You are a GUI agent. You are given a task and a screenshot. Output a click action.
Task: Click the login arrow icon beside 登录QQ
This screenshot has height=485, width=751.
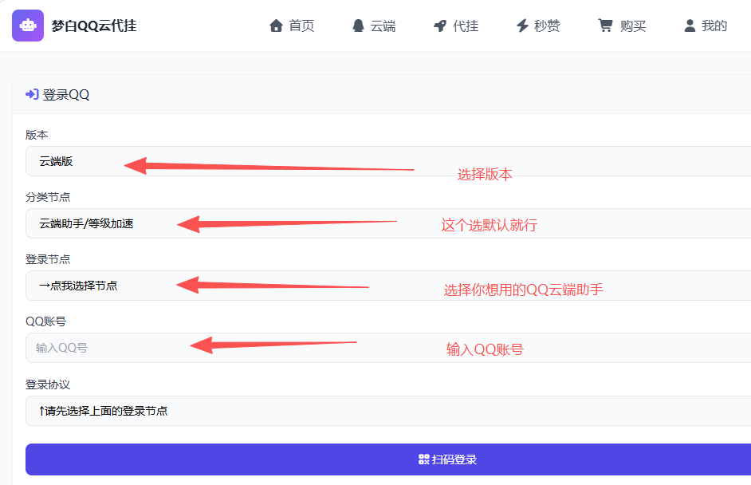[32, 94]
